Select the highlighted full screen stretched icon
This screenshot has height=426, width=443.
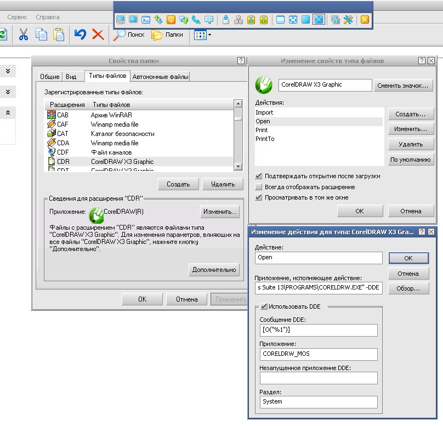point(319,20)
